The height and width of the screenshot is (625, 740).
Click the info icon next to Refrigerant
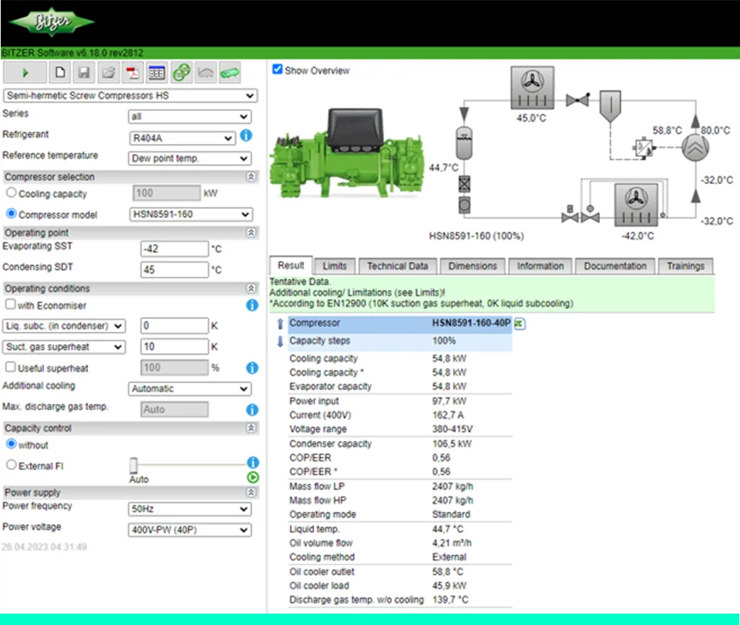coord(246,136)
